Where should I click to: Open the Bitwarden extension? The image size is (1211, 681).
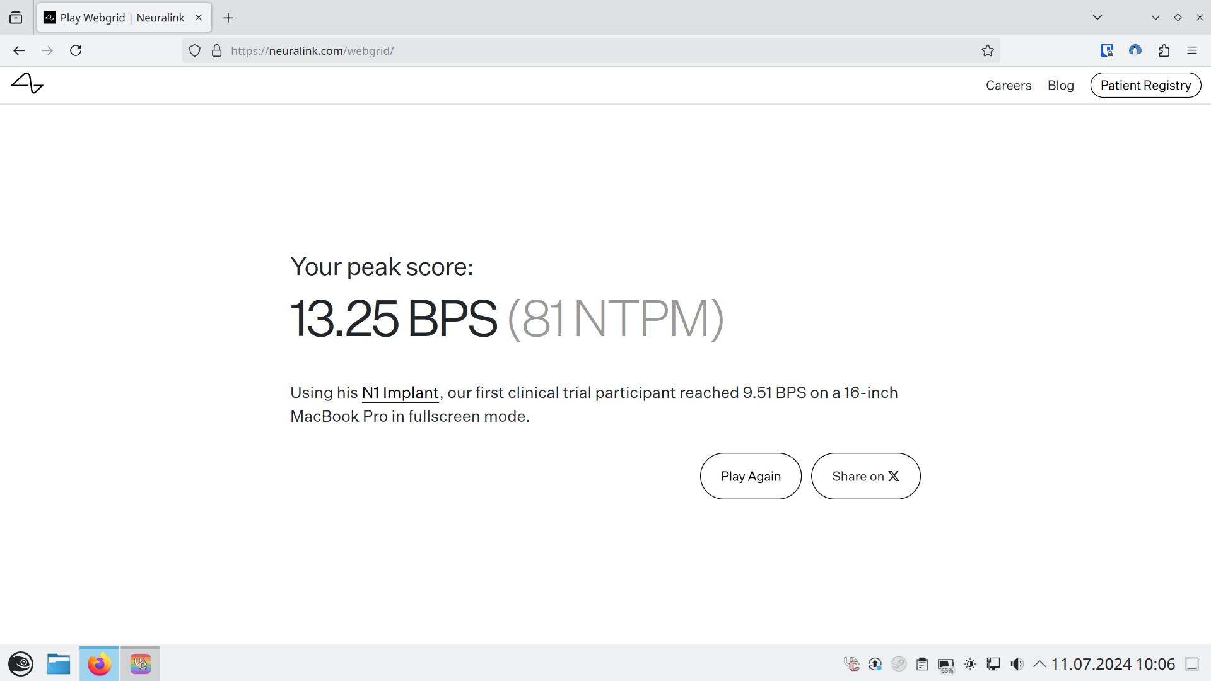coord(1107,50)
